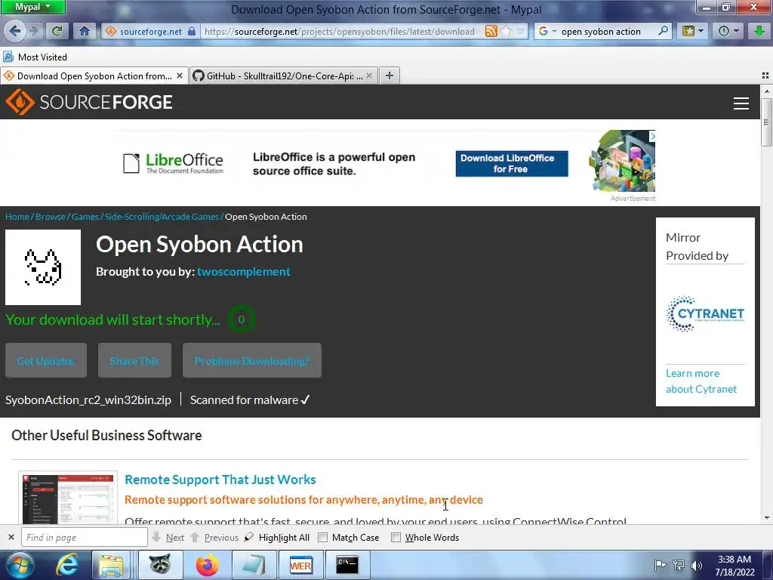Open the SourceForge hamburger menu
Image resolution: width=773 pixels, height=580 pixels.
coord(741,103)
